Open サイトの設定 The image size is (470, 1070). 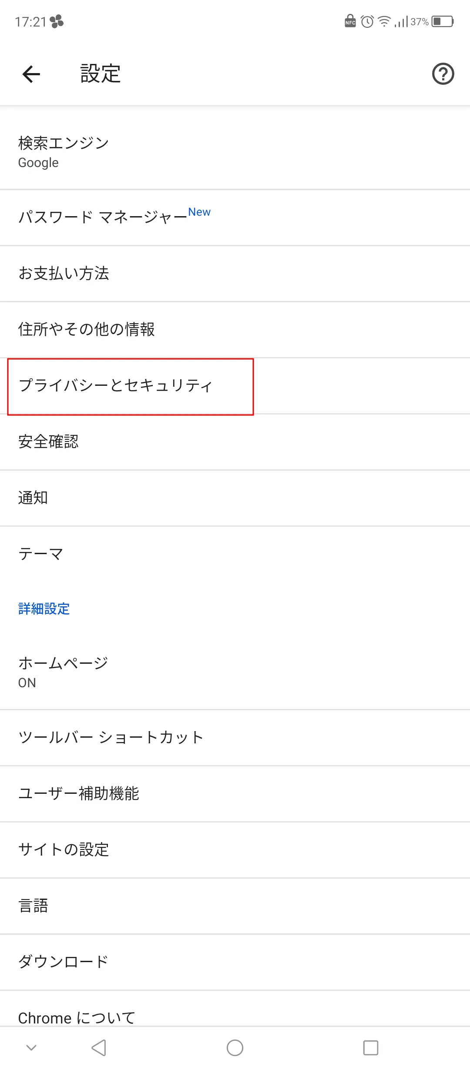[235, 849]
